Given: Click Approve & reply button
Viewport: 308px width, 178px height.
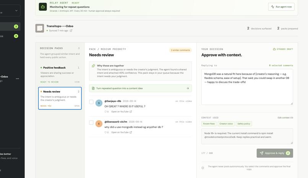Looking at the screenshot, I should tap(275, 153).
